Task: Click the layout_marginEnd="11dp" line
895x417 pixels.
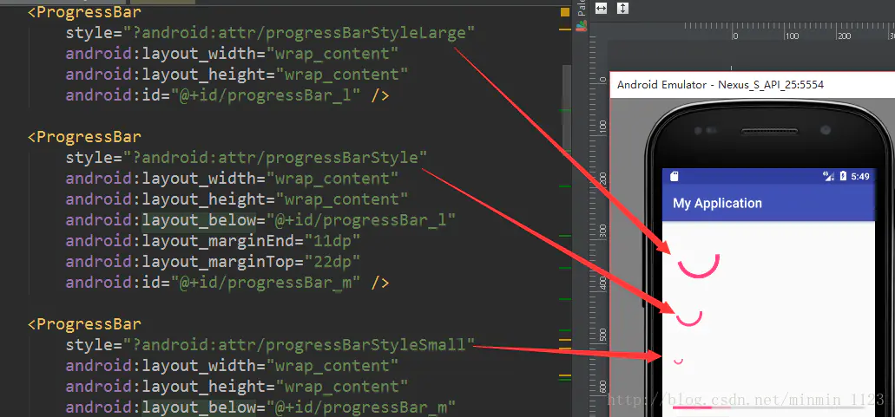Action: click(213, 241)
